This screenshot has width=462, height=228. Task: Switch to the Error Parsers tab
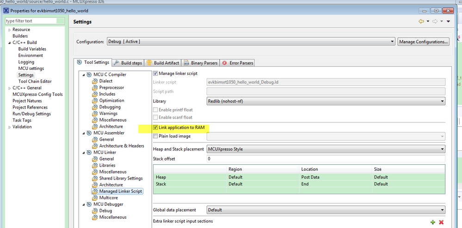tap(238, 63)
